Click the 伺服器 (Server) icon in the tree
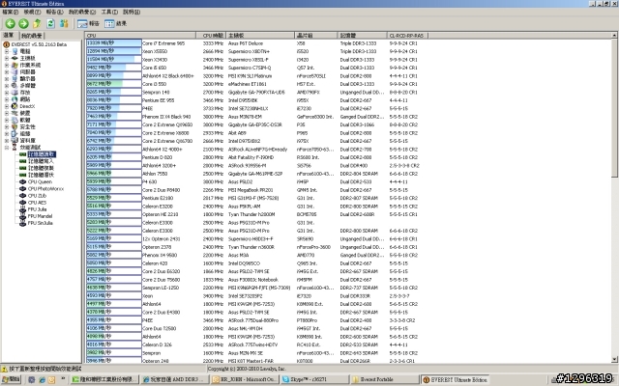The image size is (619, 386). tap(15, 71)
